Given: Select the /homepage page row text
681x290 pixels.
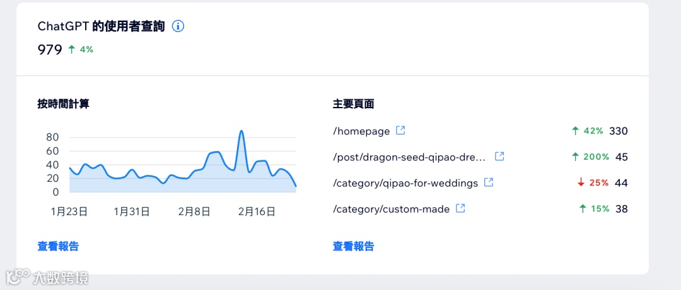Looking at the screenshot, I should pyautogui.click(x=361, y=131).
